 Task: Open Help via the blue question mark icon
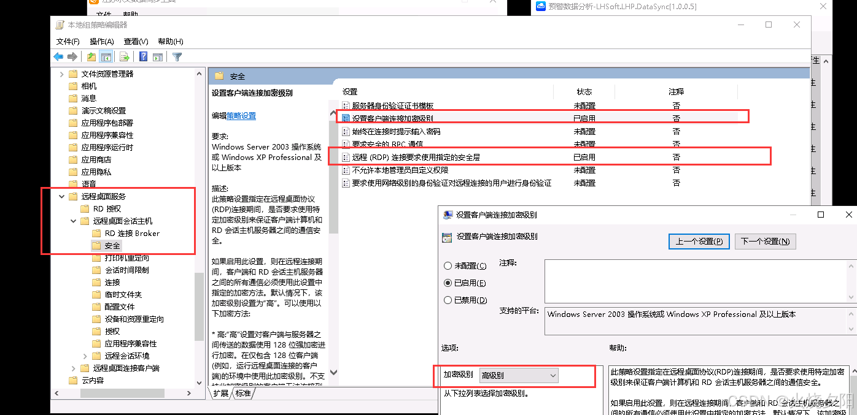click(142, 56)
